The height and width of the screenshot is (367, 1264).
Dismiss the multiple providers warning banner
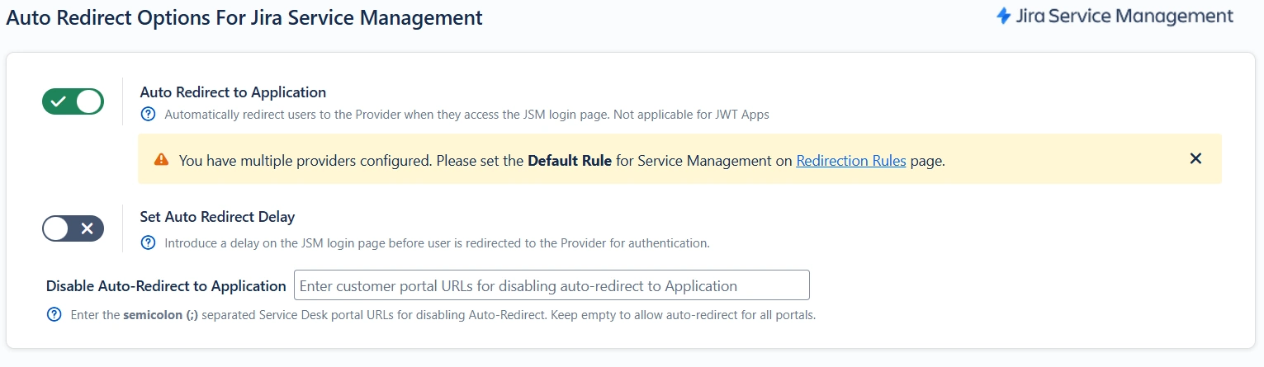(1195, 158)
